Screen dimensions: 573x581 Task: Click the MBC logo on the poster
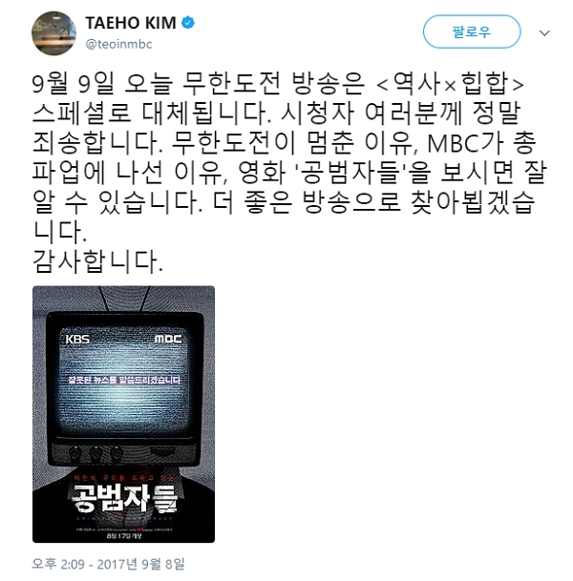pyautogui.click(x=168, y=339)
